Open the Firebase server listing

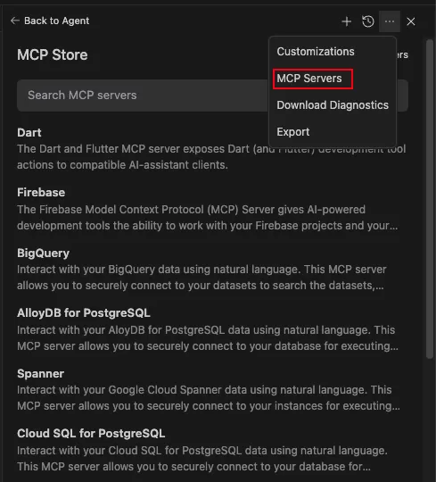(x=41, y=193)
